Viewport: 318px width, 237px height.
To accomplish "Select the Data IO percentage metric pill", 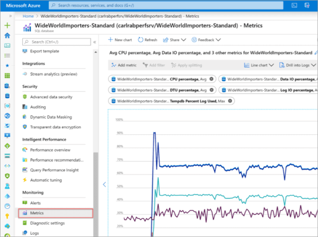I will [268, 79].
